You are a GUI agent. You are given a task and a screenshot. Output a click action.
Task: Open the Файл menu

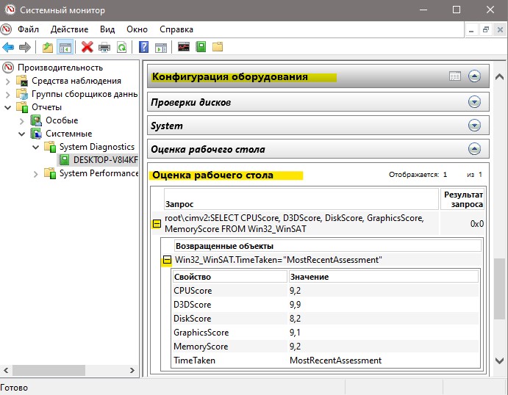pyautogui.click(x=28, y=29)
